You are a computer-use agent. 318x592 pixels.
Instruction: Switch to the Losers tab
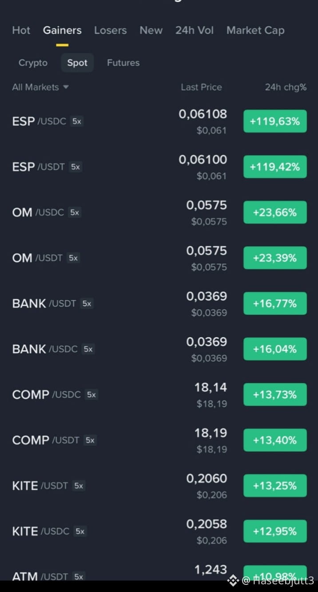click(110, 30)
